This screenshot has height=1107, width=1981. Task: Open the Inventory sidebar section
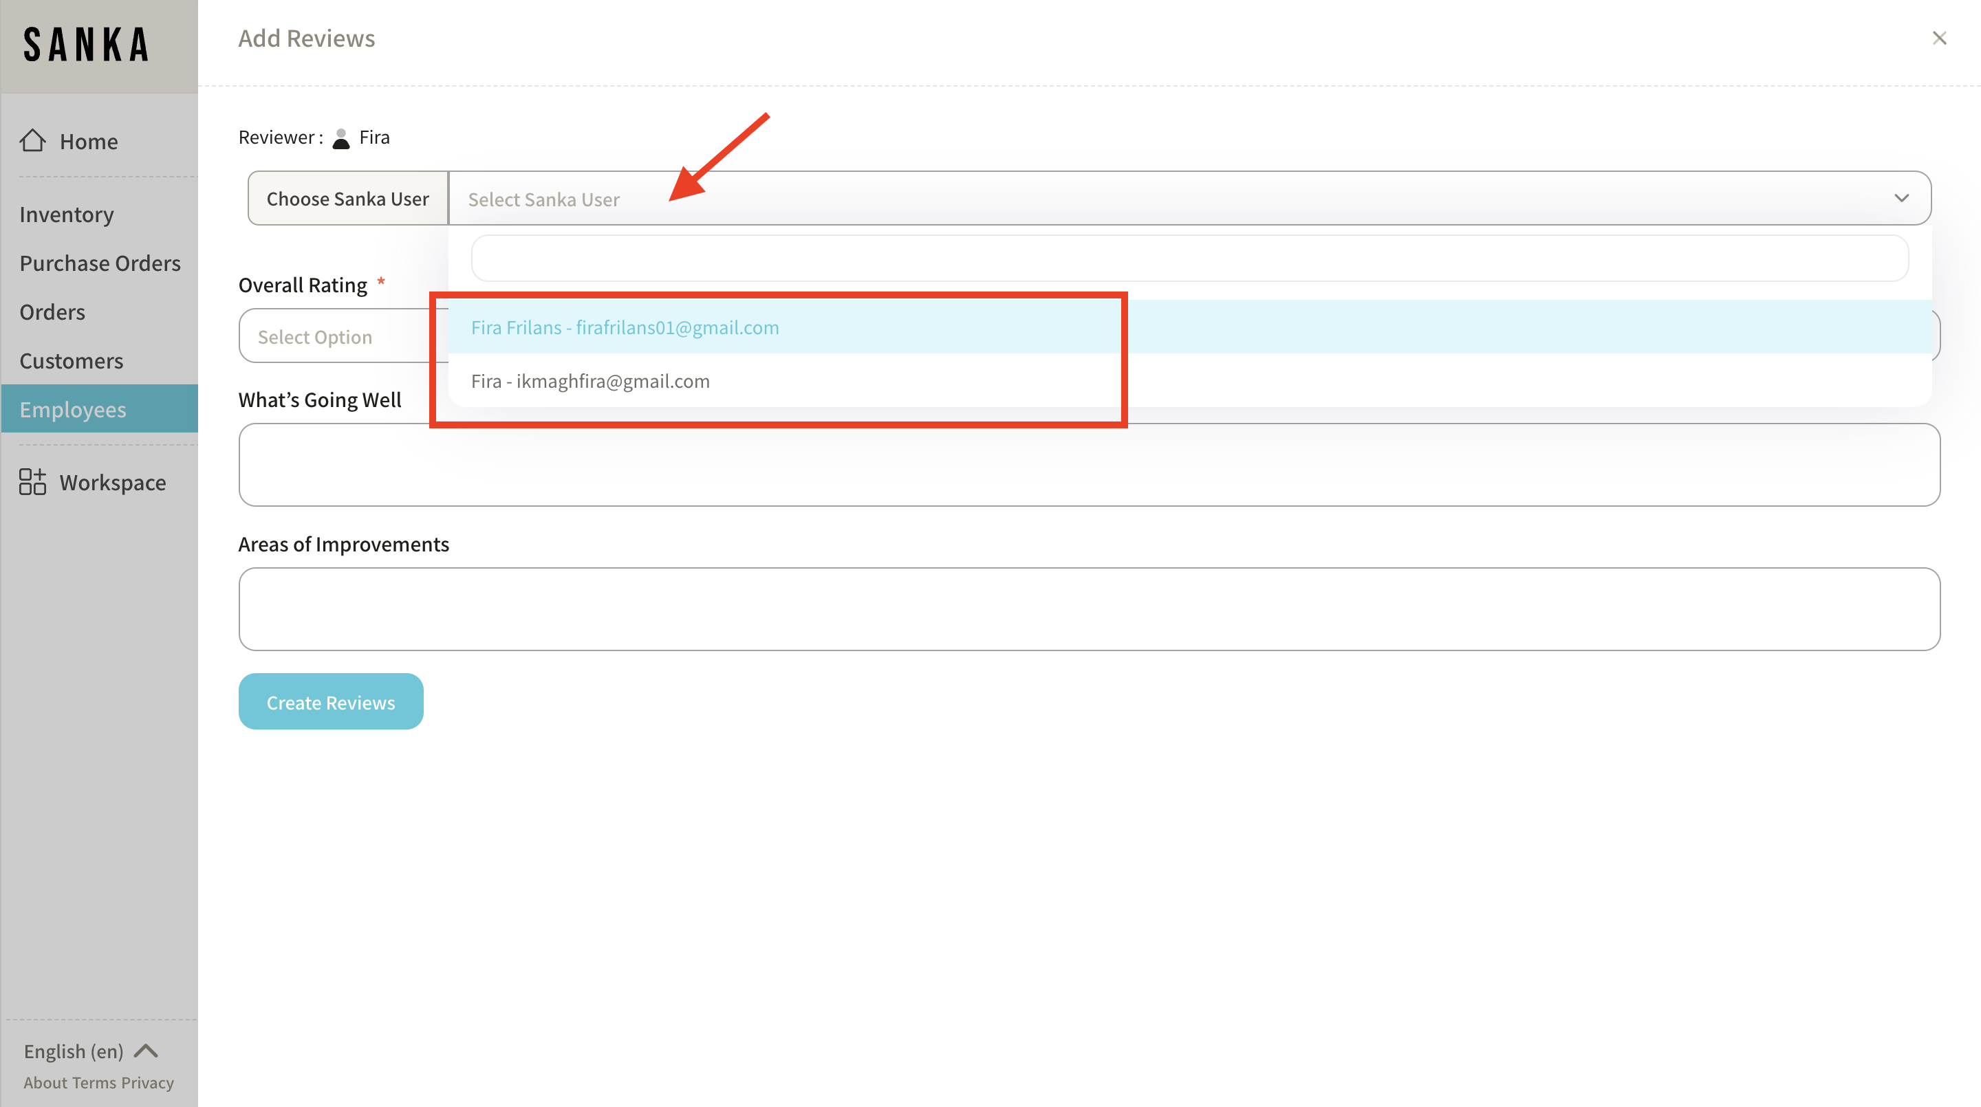(67, 215)
